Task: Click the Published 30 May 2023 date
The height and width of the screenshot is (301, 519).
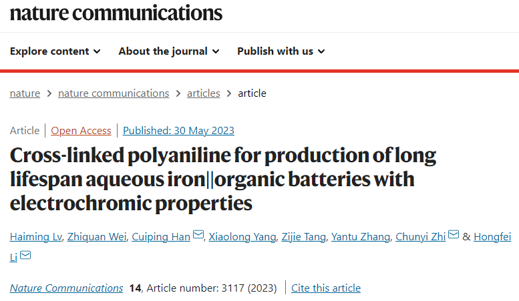Action: 178,131
